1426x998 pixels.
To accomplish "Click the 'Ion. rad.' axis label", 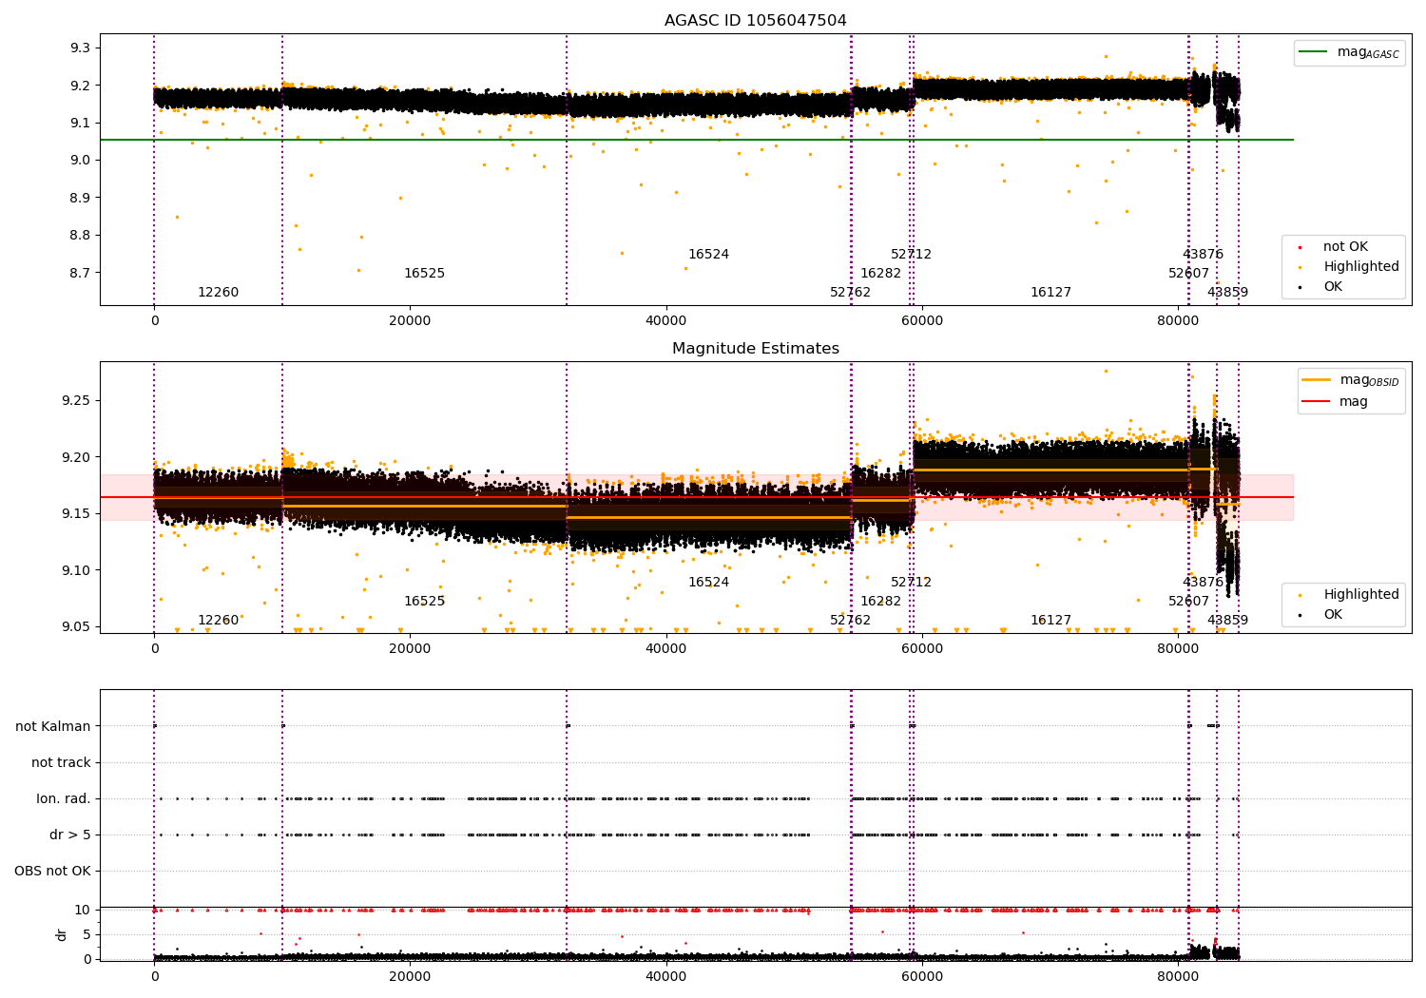I will (x=64, y=798).
